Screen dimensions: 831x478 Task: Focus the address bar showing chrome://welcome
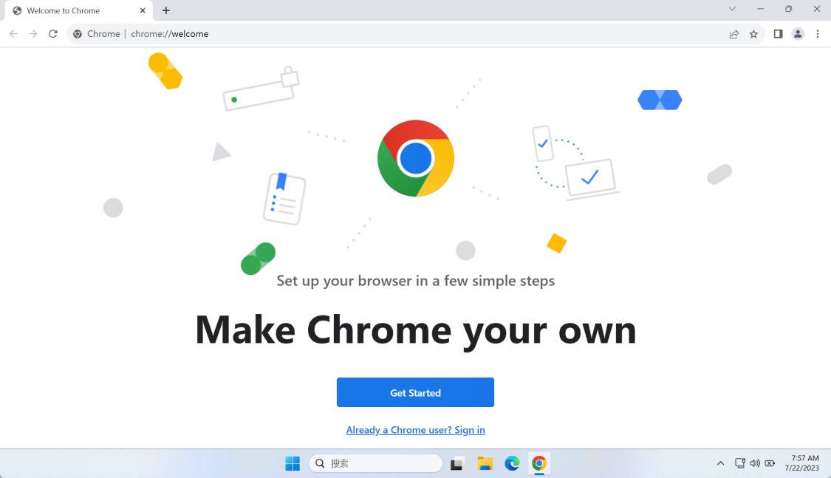pyautogui.click(x=415, y=34)
